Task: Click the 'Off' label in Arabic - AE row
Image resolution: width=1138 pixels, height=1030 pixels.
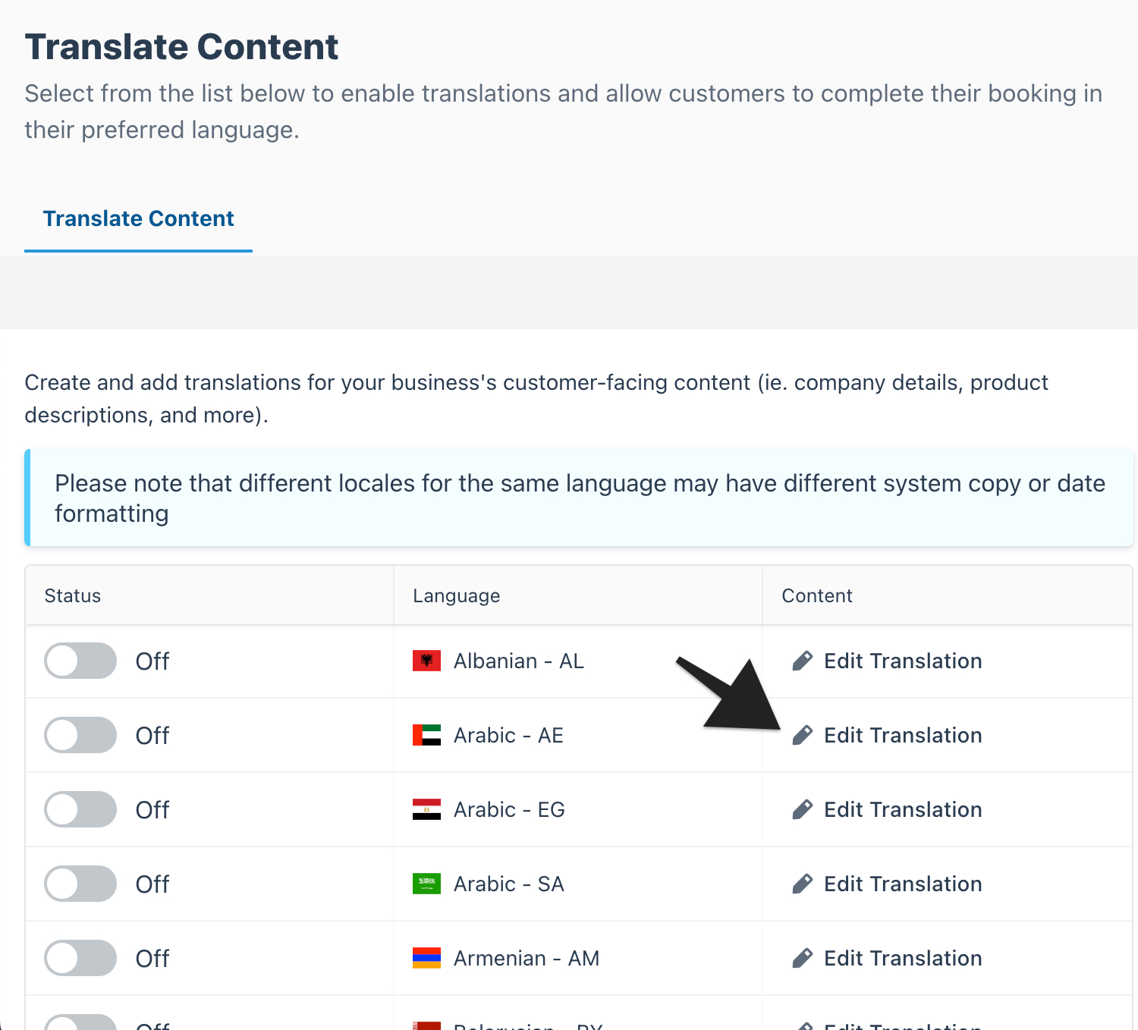Action: [x=152, y=735]
